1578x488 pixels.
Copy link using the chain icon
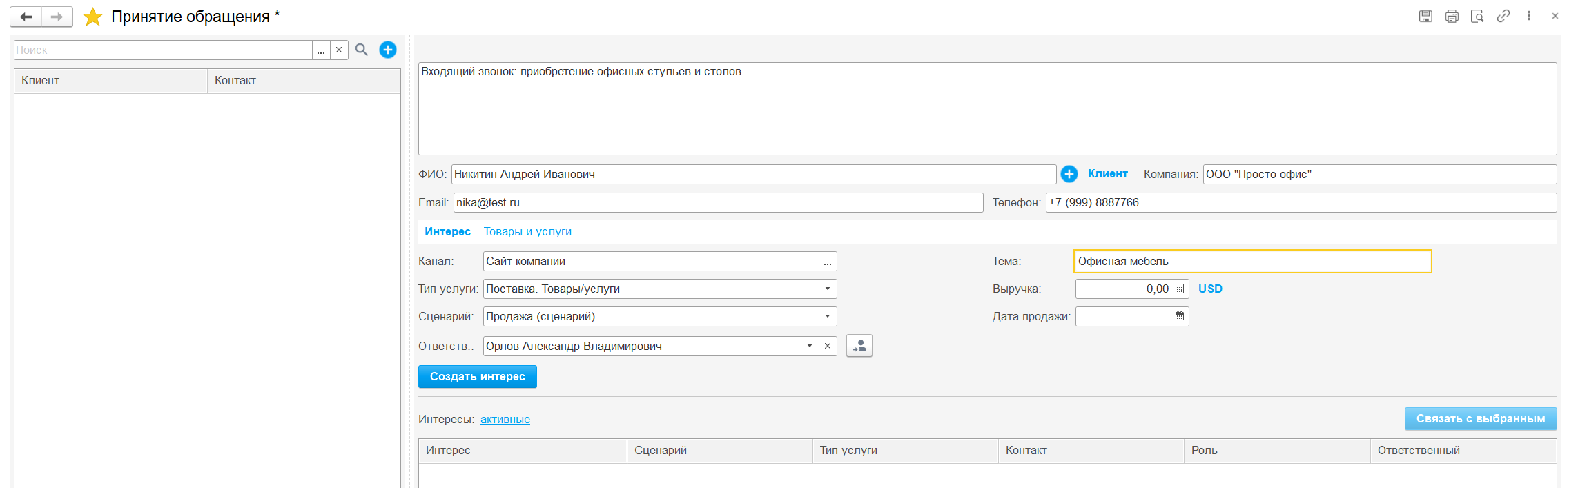point(1503,16)
